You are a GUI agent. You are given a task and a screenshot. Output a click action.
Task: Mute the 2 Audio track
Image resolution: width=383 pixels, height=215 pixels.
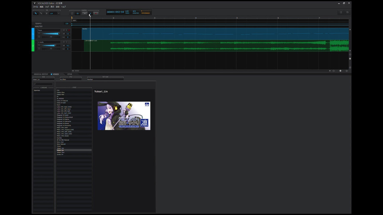pyautogui.click(x=63, y=42)
